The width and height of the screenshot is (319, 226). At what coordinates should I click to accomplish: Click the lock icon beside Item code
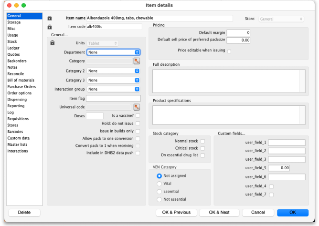pos(50,27)
